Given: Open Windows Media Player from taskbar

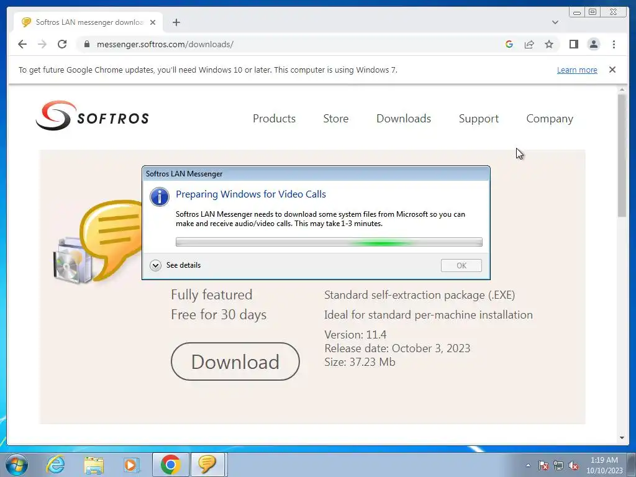Looking at the screenshot, I should coord(131,465).
